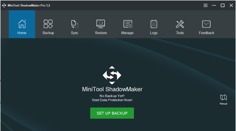236x131 pixels.
Task: Maximize the ShadowMaker window
Action: (x=223, y=6)
